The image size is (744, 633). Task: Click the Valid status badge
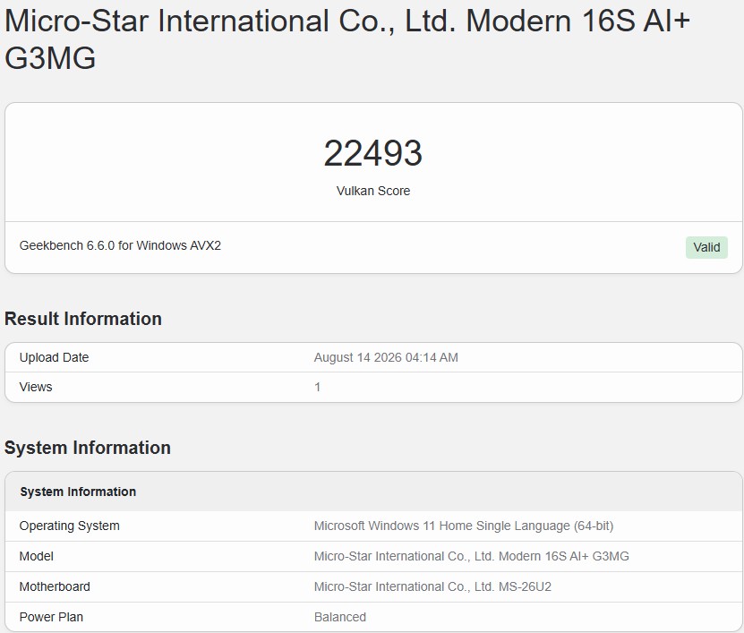[x=706, y=247]
